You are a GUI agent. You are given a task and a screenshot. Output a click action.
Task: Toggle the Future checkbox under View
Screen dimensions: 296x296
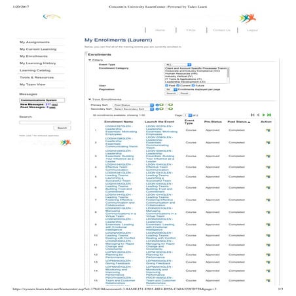pyautogui.click(x=193, y=86)
